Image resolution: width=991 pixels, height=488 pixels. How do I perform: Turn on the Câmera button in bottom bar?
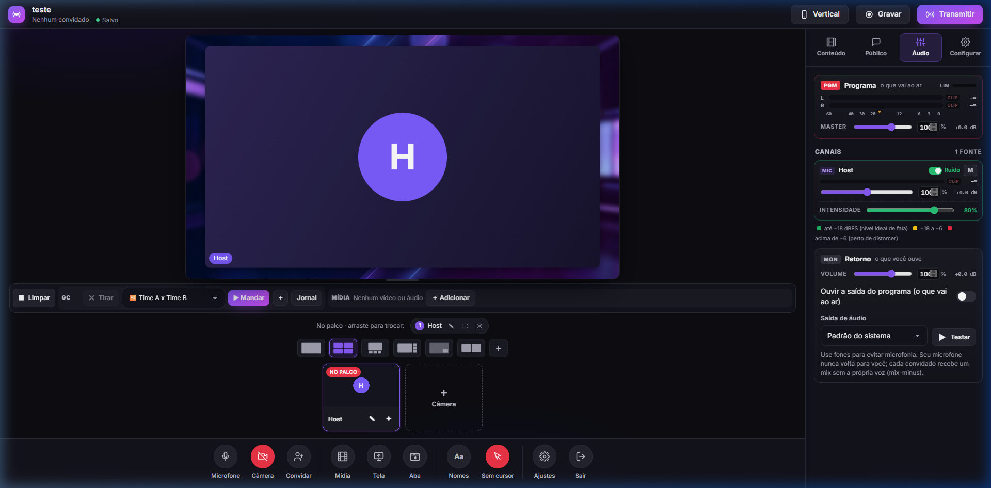[x=263, y=456]
